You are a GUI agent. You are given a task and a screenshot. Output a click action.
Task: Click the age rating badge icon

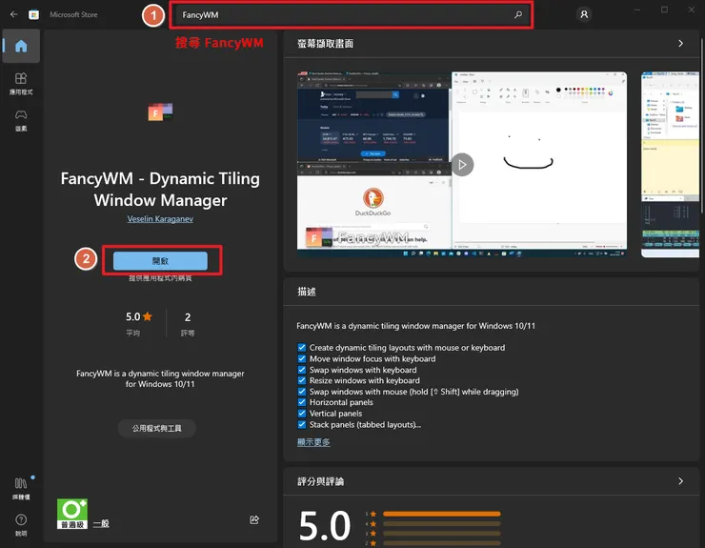pos(72,514)
